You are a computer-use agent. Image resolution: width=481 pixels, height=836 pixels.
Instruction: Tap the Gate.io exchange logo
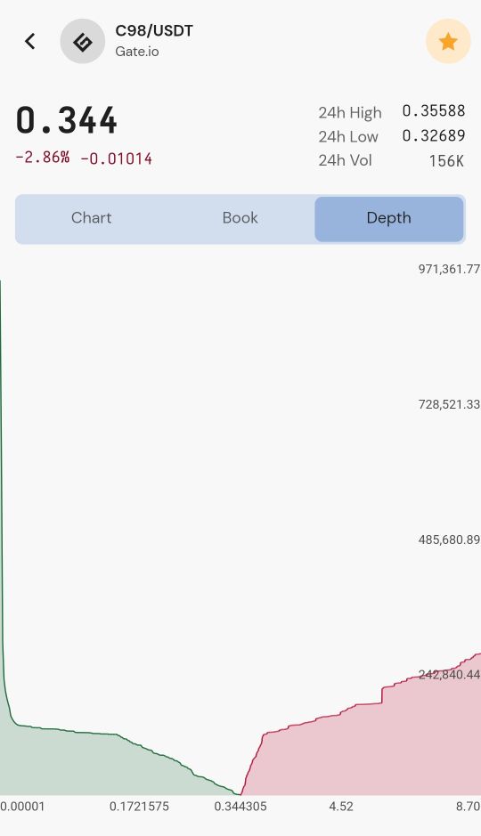83,41
